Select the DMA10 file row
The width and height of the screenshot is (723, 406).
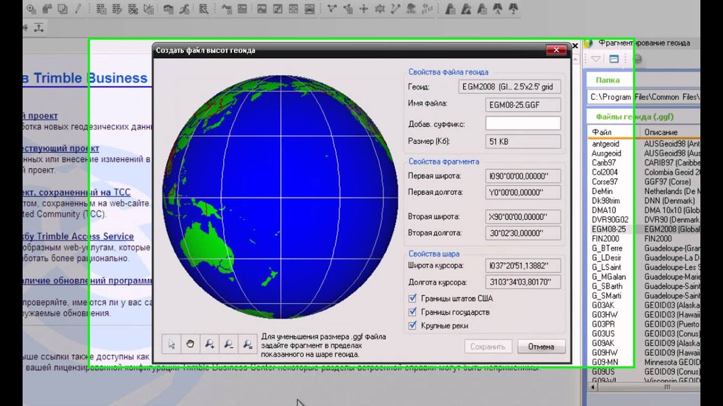644,210
